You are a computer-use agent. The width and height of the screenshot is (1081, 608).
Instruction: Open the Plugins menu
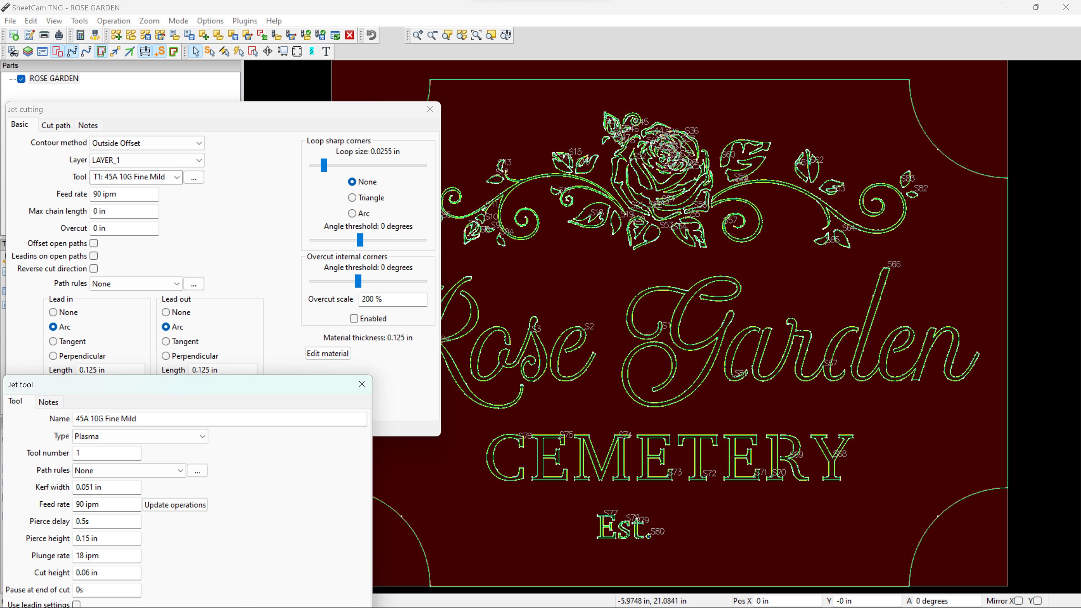245,21
